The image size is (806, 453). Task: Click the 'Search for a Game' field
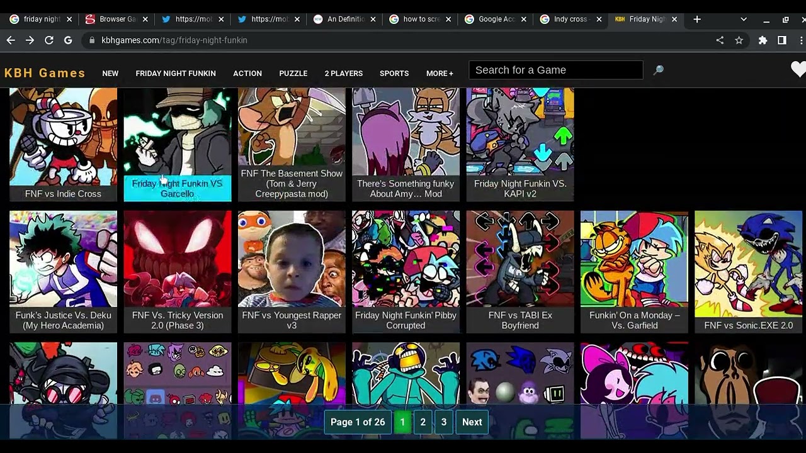[x=556, y=70]
